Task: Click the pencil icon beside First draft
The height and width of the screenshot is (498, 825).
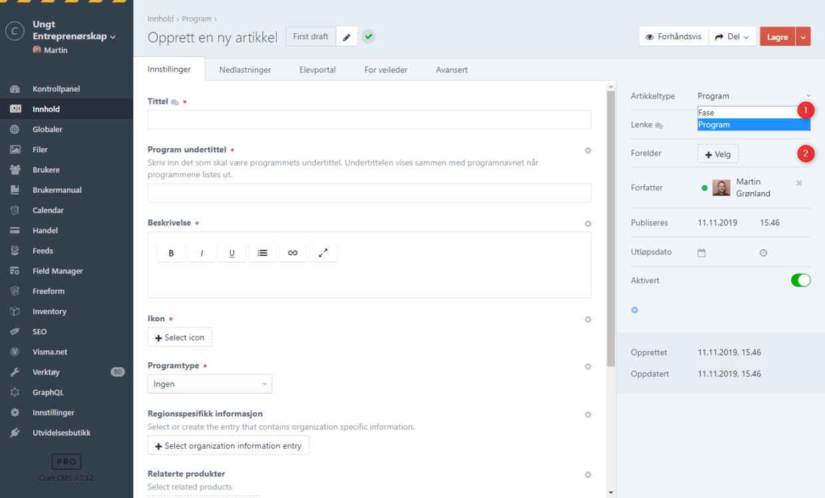Action: tap(347, 37)
